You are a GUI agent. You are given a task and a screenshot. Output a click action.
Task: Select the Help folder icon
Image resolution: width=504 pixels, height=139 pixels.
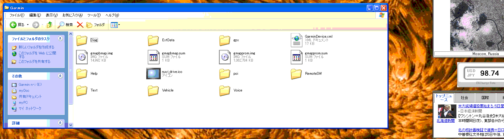pos(81,74)
